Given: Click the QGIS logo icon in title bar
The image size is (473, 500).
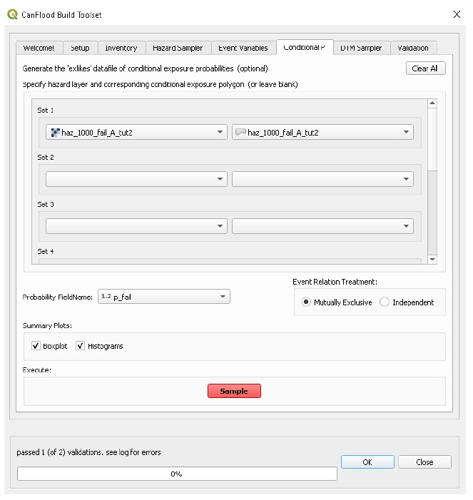Looking at the screenshot, I should click(x=12, y=15).
